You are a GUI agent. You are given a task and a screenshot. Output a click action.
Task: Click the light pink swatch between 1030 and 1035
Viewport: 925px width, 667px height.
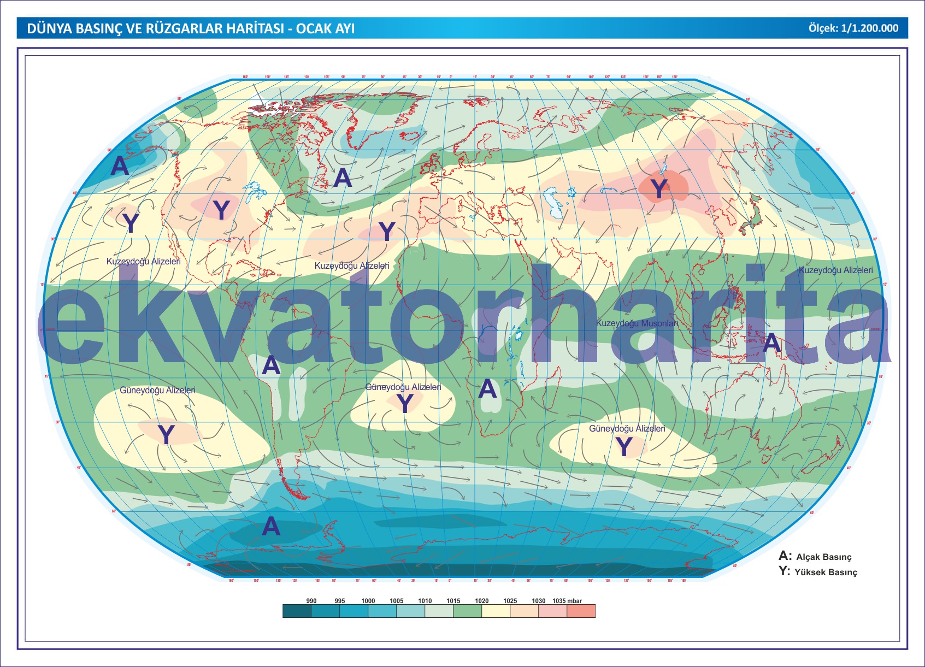pos(553,611)
